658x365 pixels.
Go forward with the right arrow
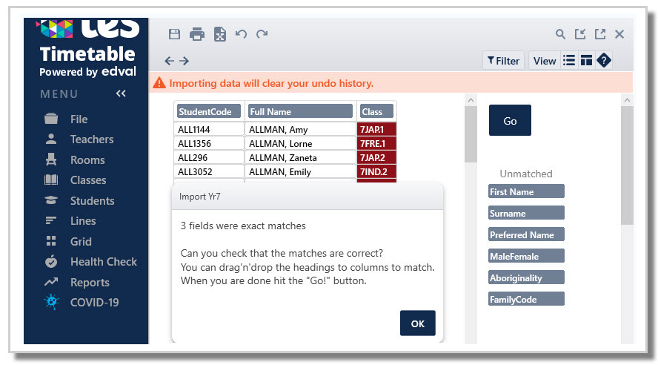coord(185,61)
